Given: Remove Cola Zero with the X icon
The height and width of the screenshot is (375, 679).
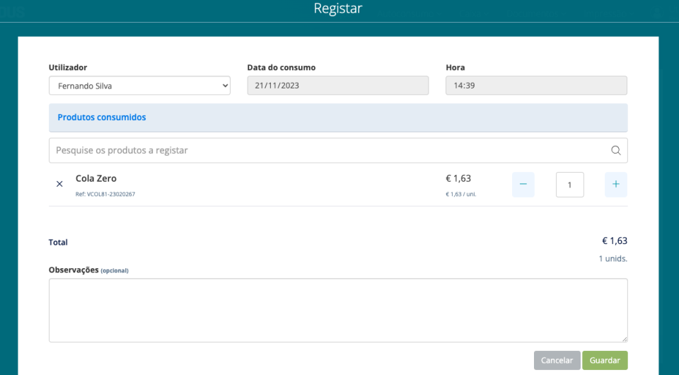Looking at the screenshot, I should pyautogui.click(x=59, y=184).
